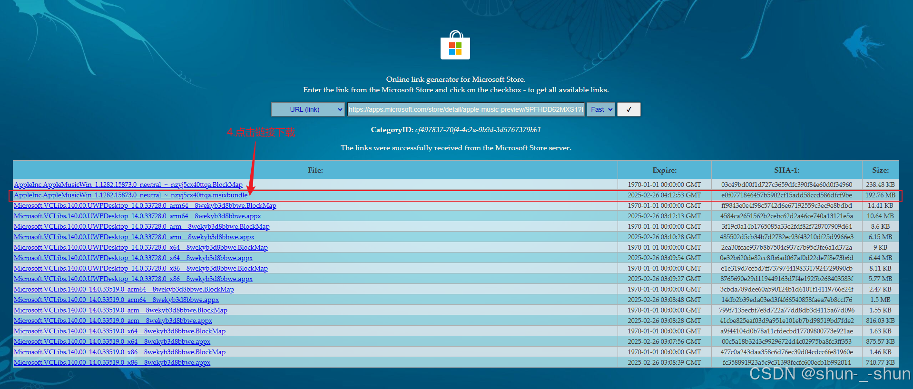Open VCLibs UWPDesktop 14.0.33728.0 x64 BlockMap link
Screen dimensions: 913x389
pyautogui.click(x=141, y=247)
